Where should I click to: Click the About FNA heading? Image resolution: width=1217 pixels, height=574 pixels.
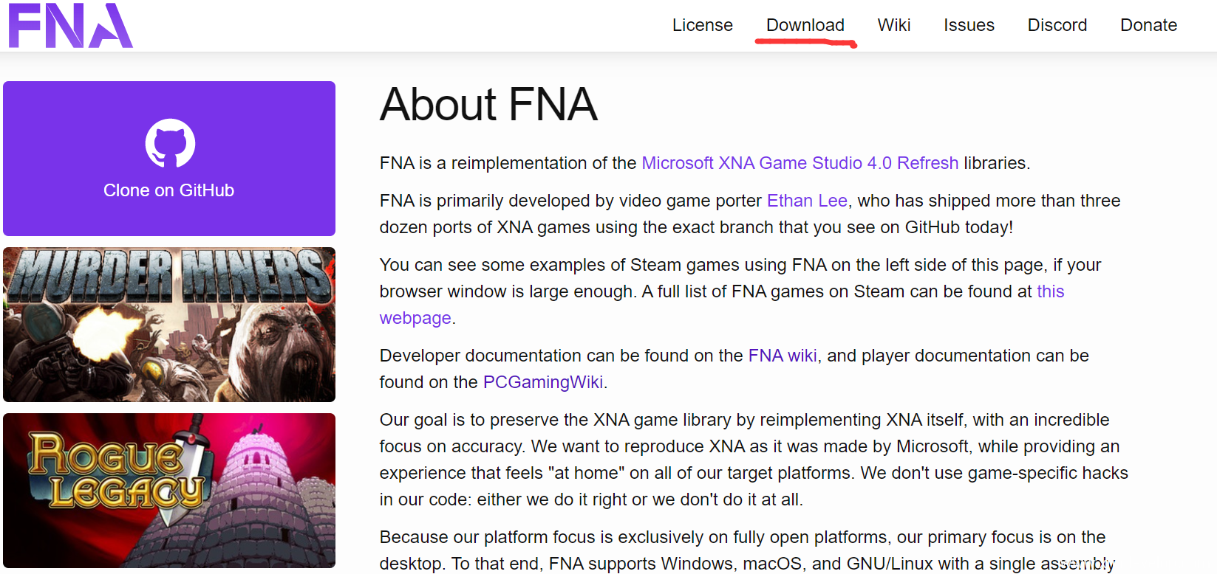click(488, 104)
